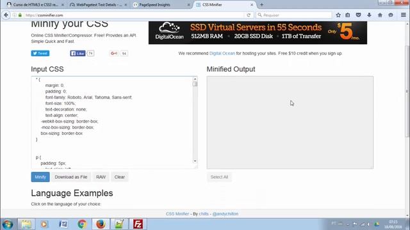
Task: Click the page vertical scrollbar
Action: tap(407, 91)
